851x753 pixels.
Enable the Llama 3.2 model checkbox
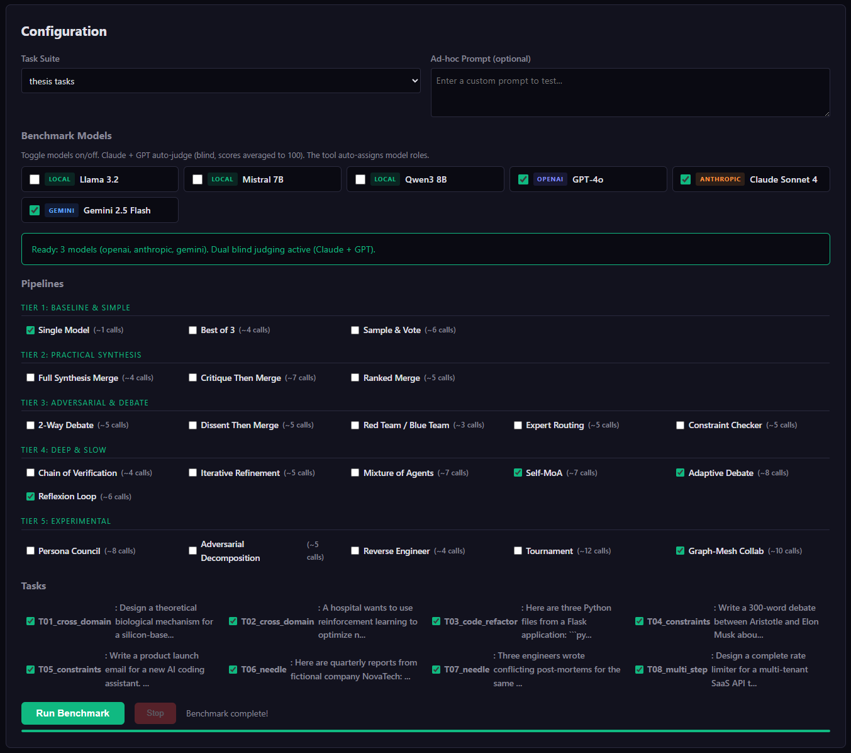click(35, 179)
